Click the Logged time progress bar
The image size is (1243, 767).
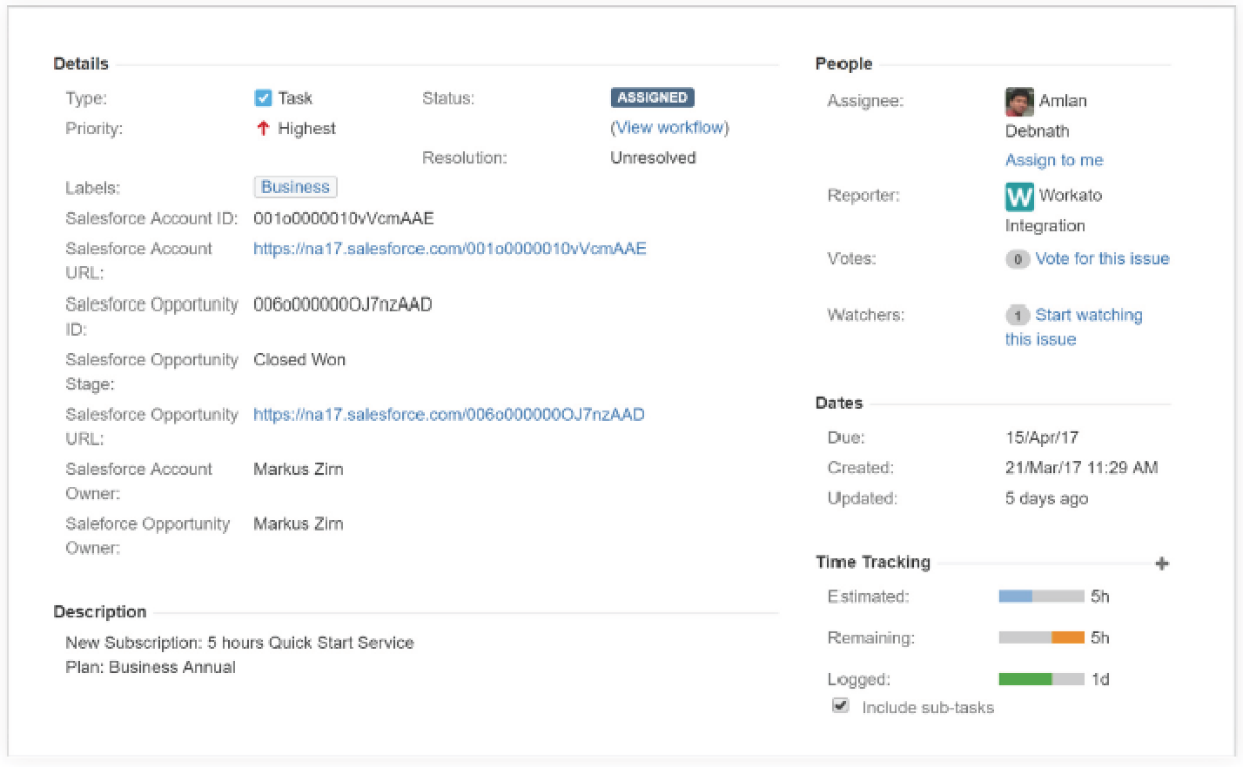(x=1041, y=679)
